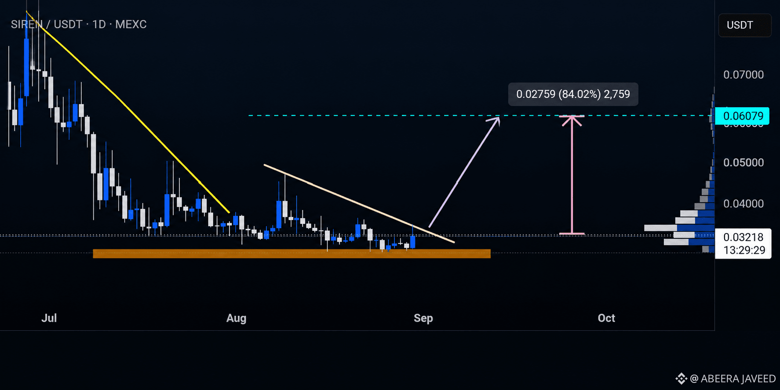Click the 0.04000 price axis label
This screenshot has height=390, width=780.
[744, 204]
